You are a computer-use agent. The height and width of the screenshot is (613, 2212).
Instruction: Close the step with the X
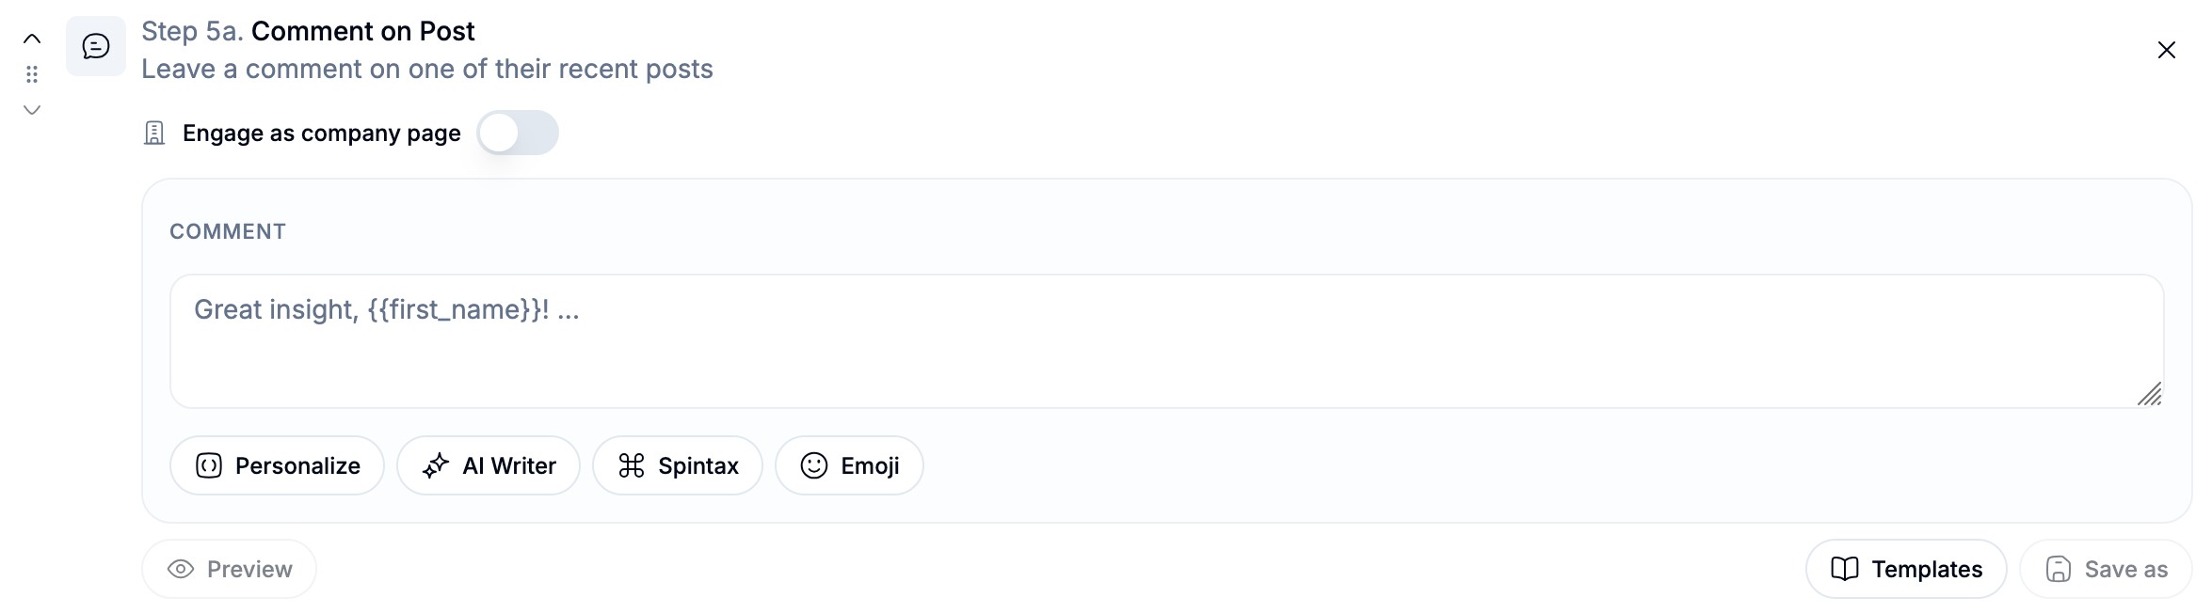(2167, 50)
